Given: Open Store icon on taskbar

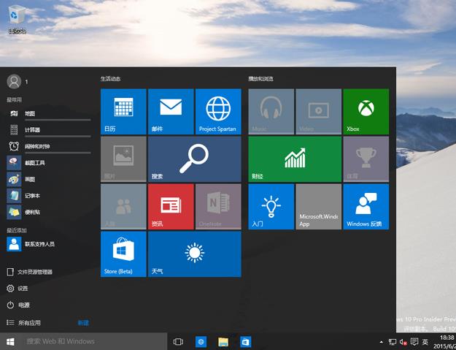Looking at the screenshot, I should pyautogui.click(x=246, y=341).
